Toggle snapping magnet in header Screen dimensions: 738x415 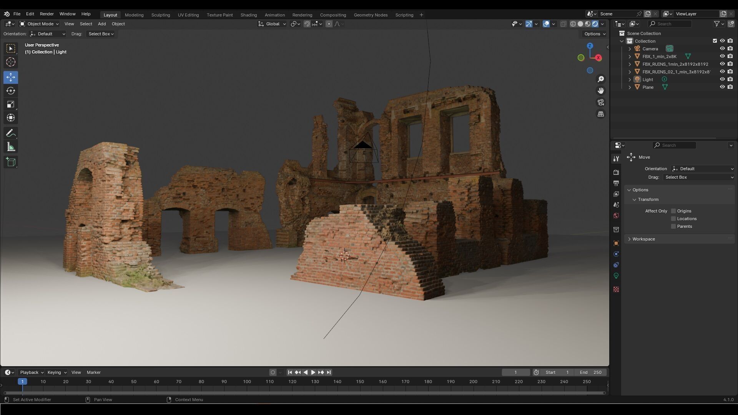click(307, 24)
